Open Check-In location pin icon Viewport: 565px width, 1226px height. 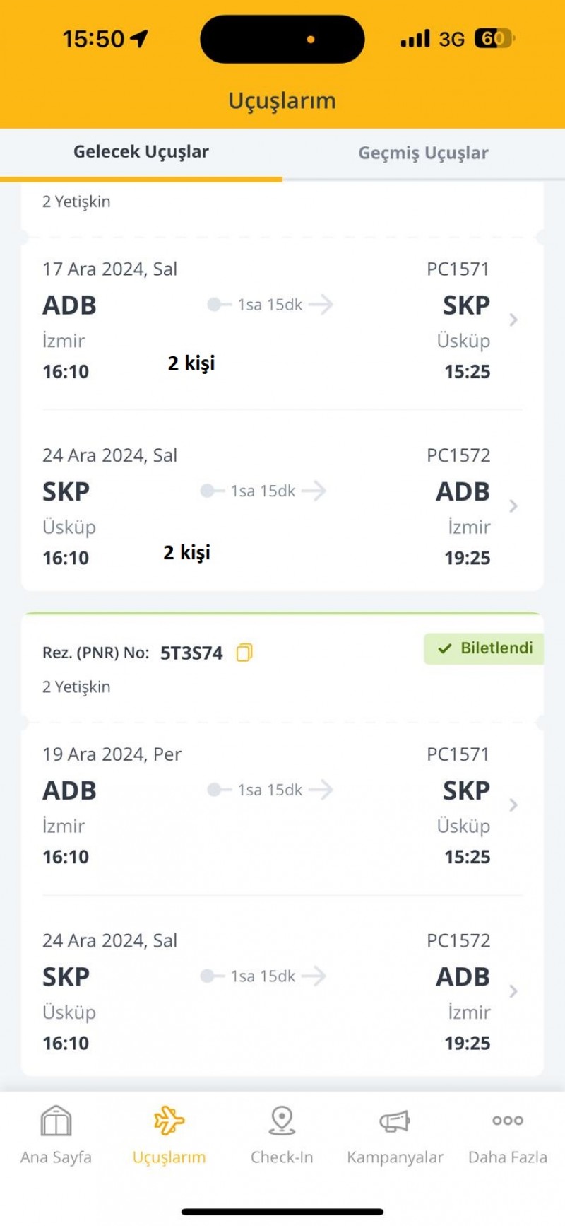(282, 1121)
